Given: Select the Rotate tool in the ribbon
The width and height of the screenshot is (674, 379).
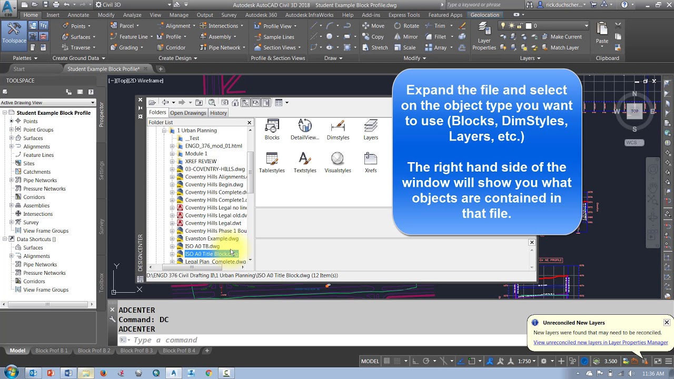Looking at the screenshot, I should tap(406, 26).
